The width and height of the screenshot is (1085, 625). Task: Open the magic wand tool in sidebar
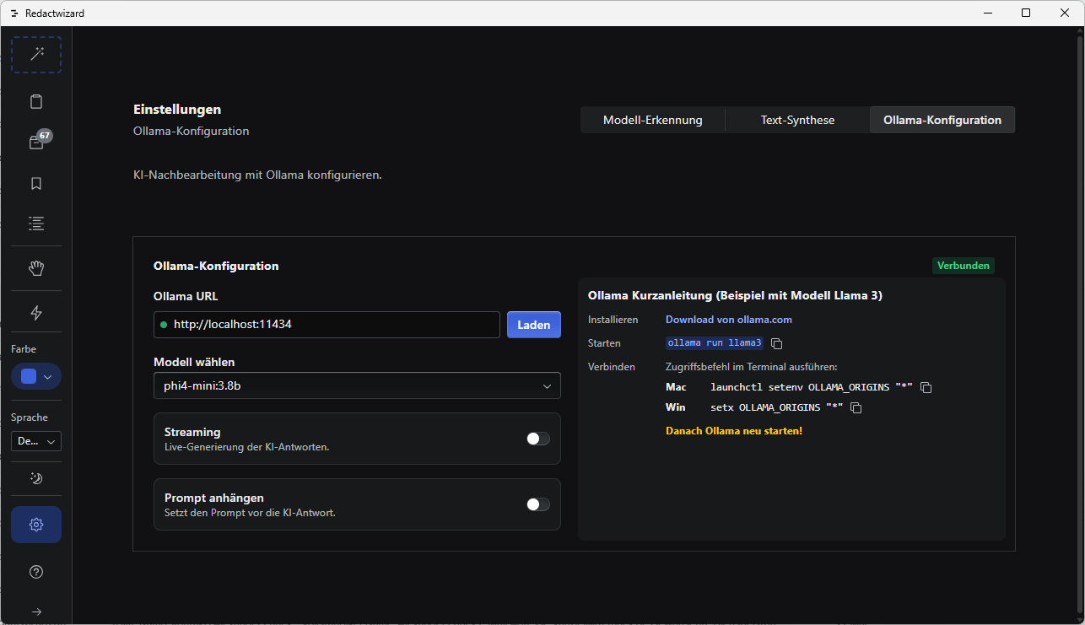click(x=36, y=55)
